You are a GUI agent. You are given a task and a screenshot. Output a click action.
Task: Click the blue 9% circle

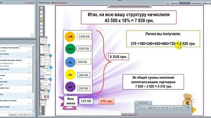pyautogui.click(x=70, y=62)
